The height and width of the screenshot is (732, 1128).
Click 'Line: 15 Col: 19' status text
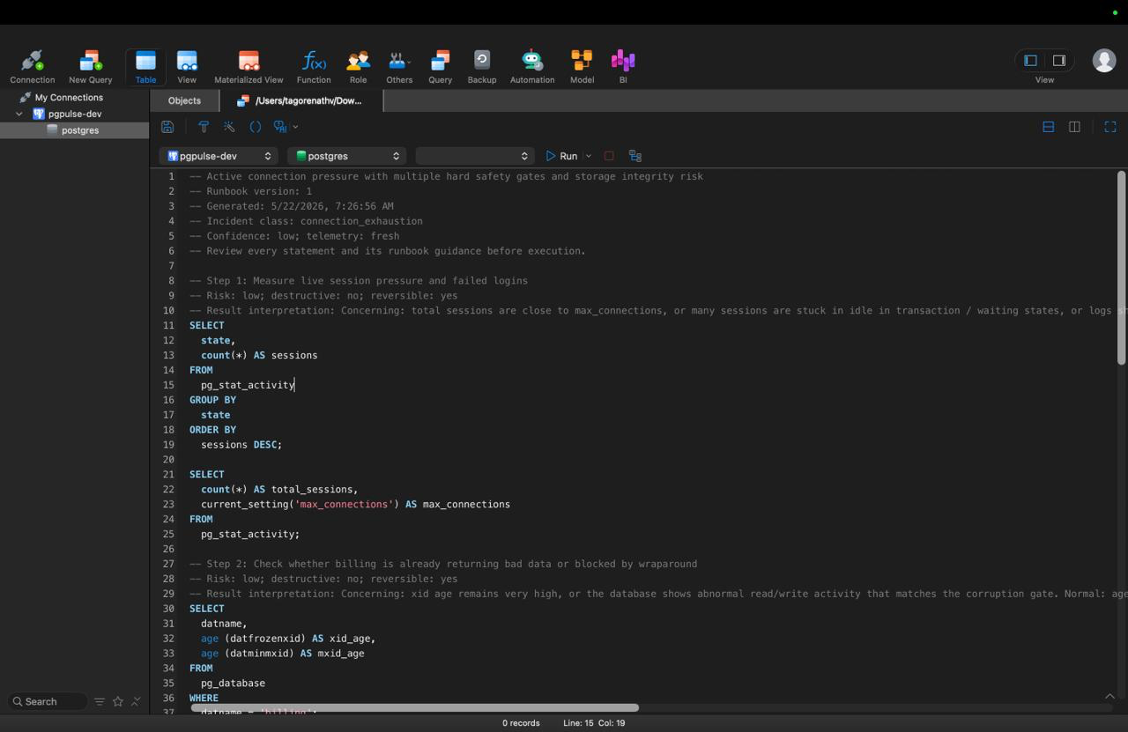(594, 723)
